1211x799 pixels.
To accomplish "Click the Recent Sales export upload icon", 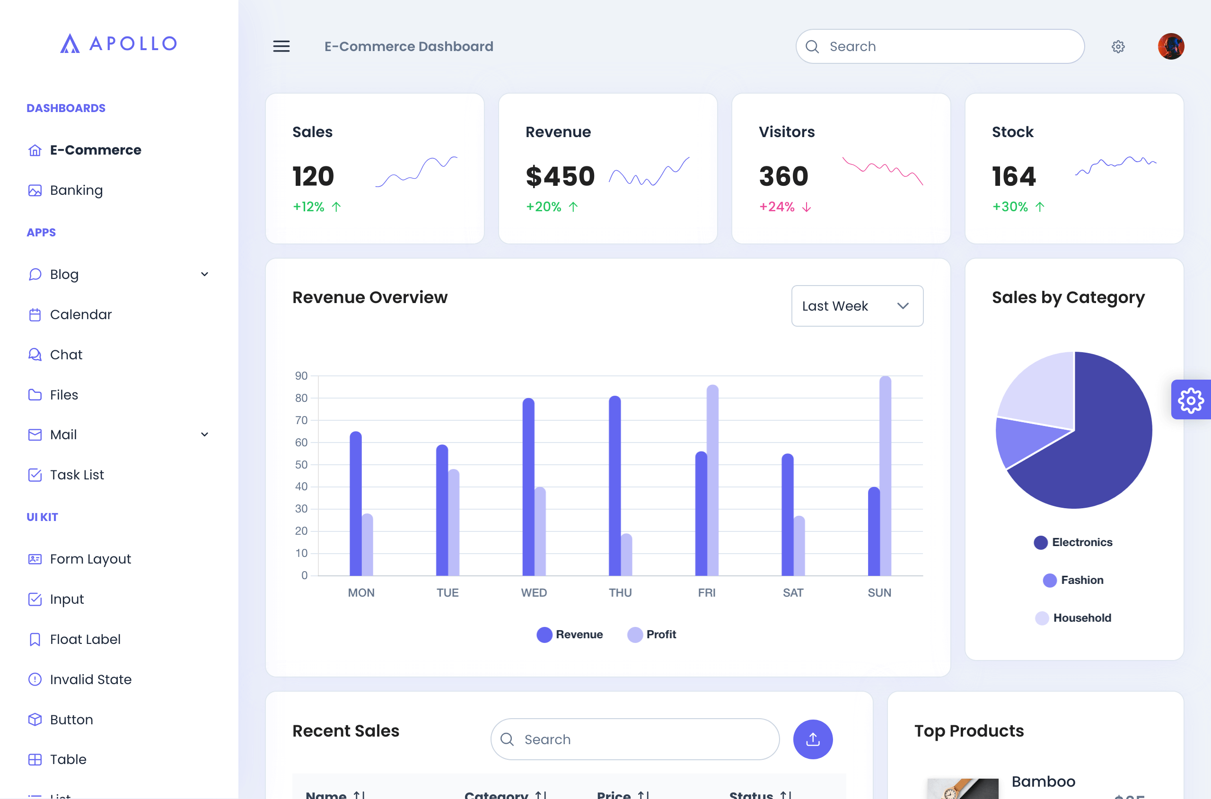I will 812,739.
